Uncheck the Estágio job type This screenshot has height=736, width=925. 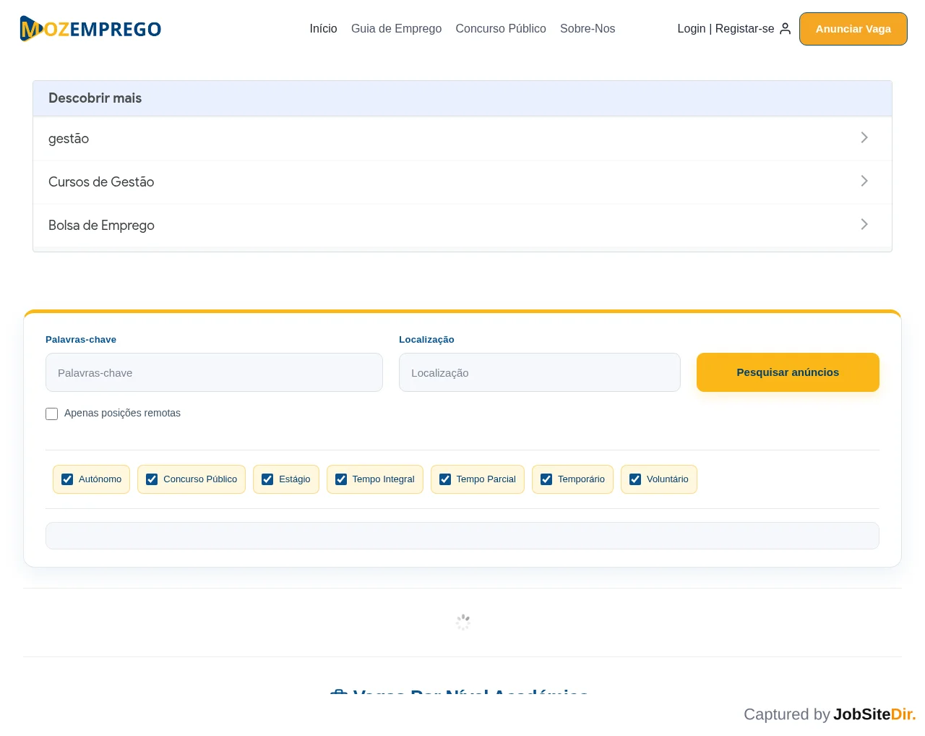point(267,479)
